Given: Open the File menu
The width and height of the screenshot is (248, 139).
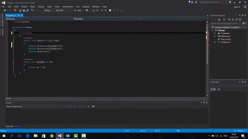Looking at the screenshot, I should click(x=3, y=7).
